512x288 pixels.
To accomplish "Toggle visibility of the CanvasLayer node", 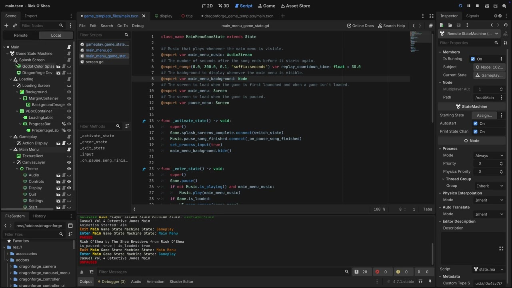I will (69, 162).
